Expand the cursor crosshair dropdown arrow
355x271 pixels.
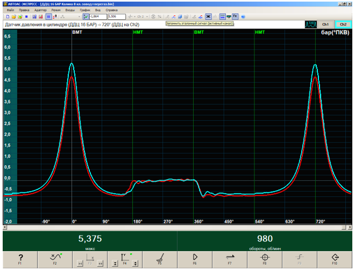[134, 17]
